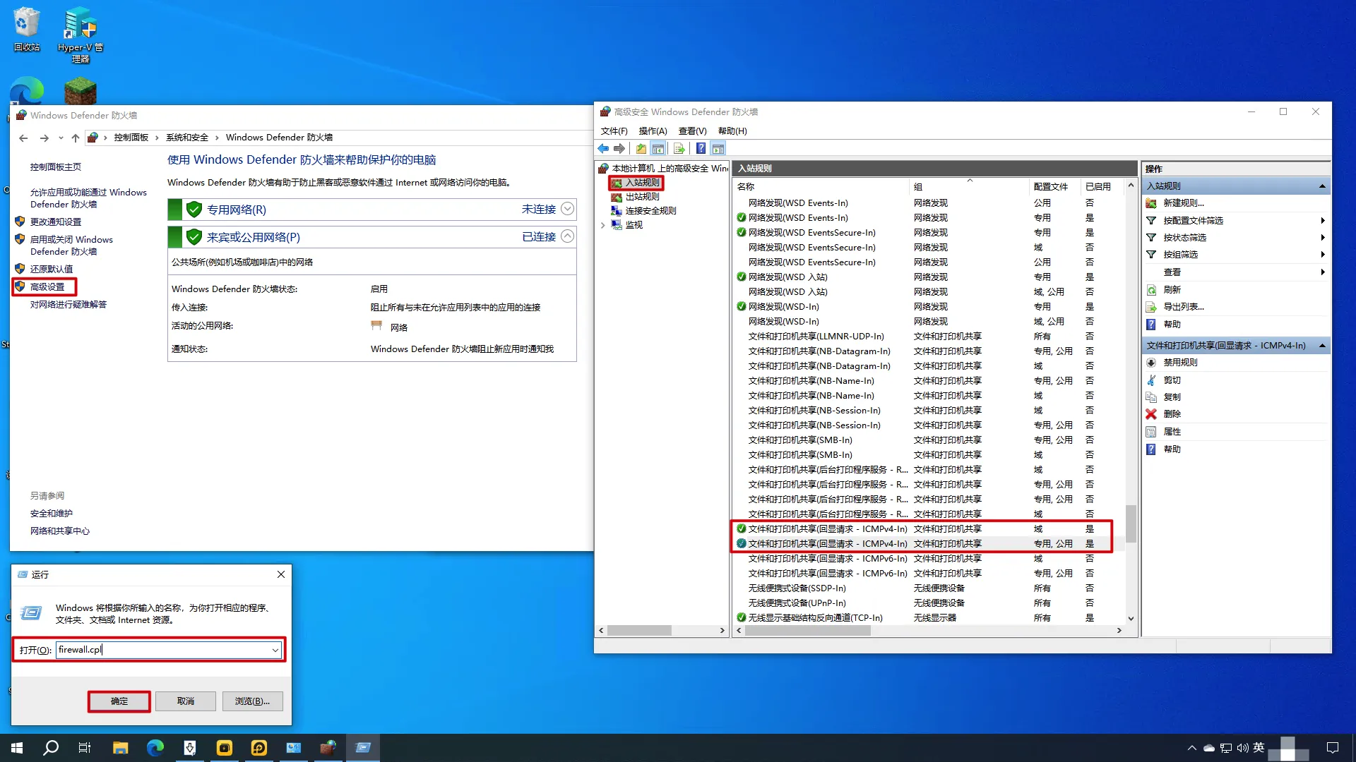Click the Properties action icon
The height and width of the screenshot is (762, 1356).
(1151, 432)
